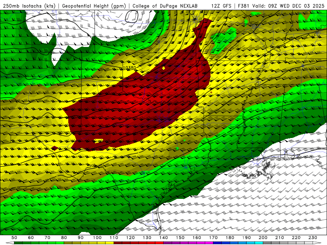Click the '220' value on the isotach scale
This screenshot has height=245, width=327.
coord(296,238)
